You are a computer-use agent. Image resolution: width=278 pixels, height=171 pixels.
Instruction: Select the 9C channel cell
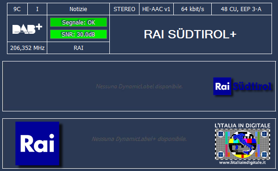click(17, 9)
